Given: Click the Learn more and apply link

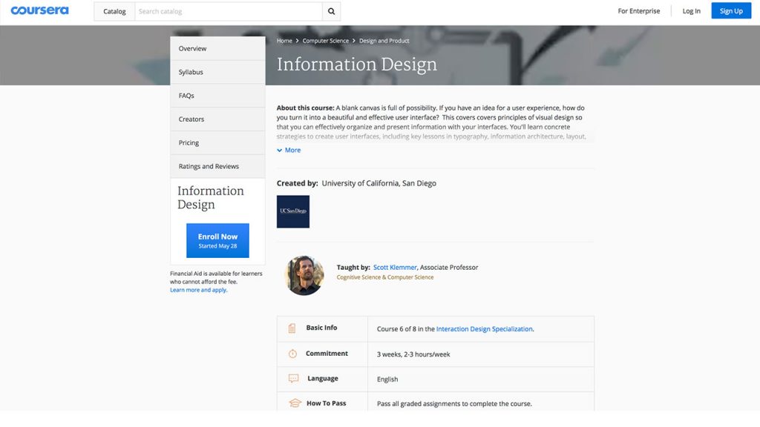Looking at the screenshot, I should 198,289.
